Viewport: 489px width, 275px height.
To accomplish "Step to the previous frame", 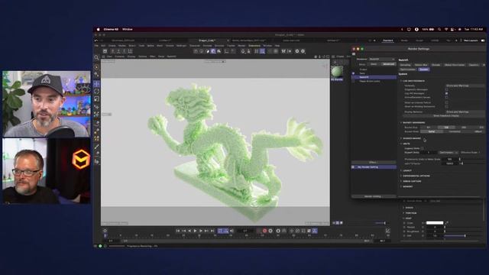I will tap(189, 231).
